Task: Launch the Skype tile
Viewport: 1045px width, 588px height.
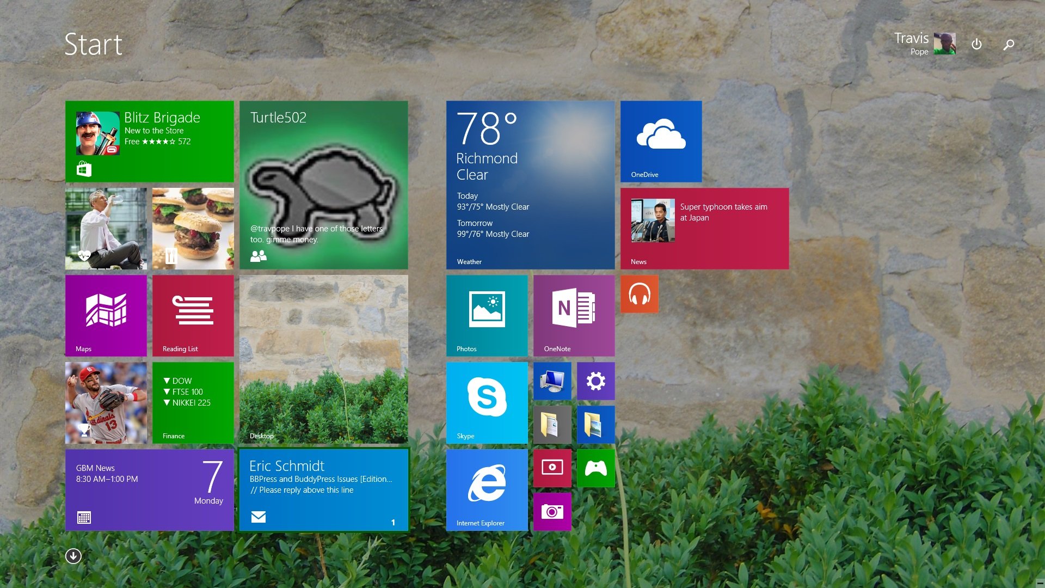Action: [487, 403]
